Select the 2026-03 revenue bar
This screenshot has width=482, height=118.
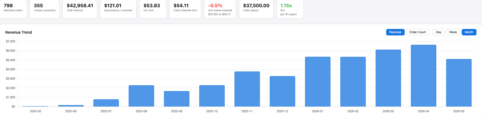tap(388, 78)
